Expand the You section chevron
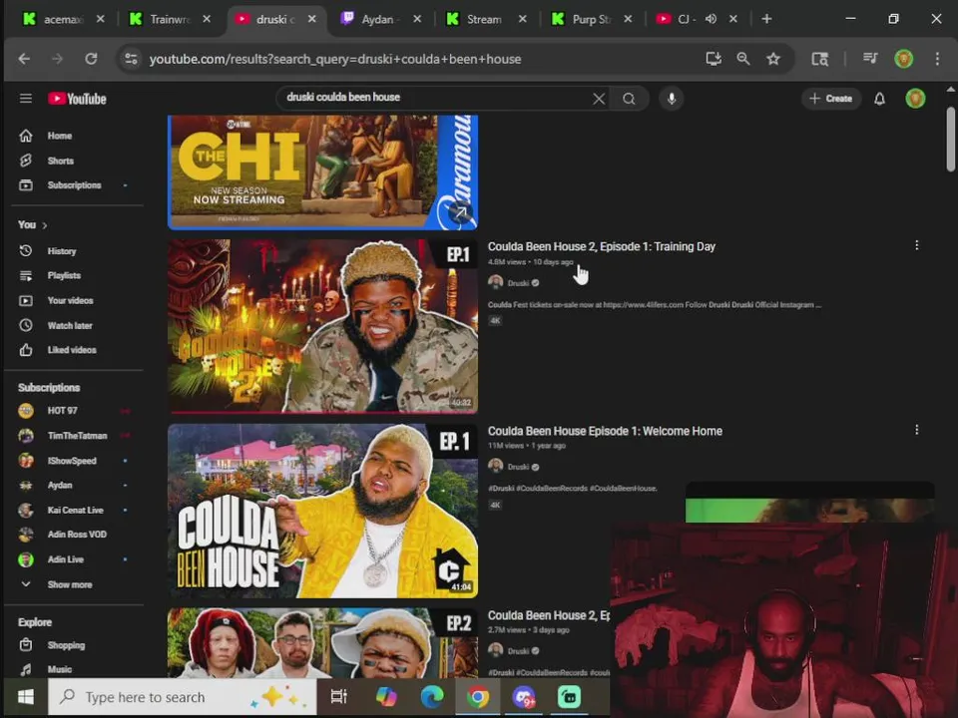958x718 pixels. tap(45, 225)
